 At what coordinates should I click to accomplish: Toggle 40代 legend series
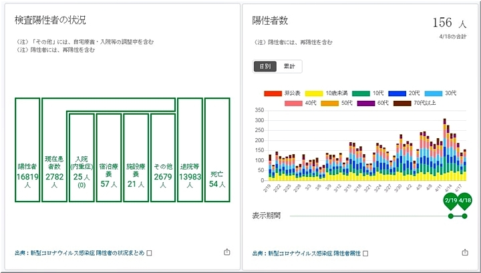pos(301,103)
